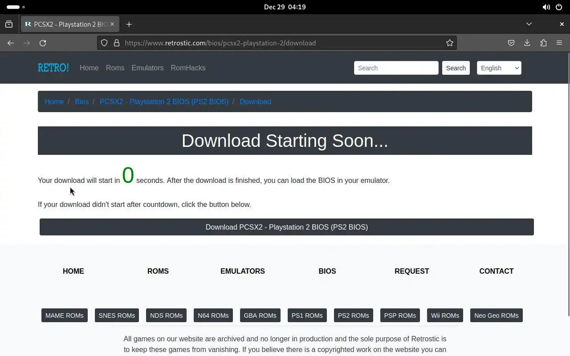
Task: Click the PS1 ROMs button
Action: [x=307, y=316]
